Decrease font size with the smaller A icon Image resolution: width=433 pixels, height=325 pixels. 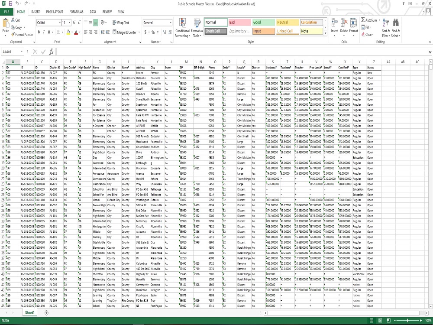click(79, 23)
